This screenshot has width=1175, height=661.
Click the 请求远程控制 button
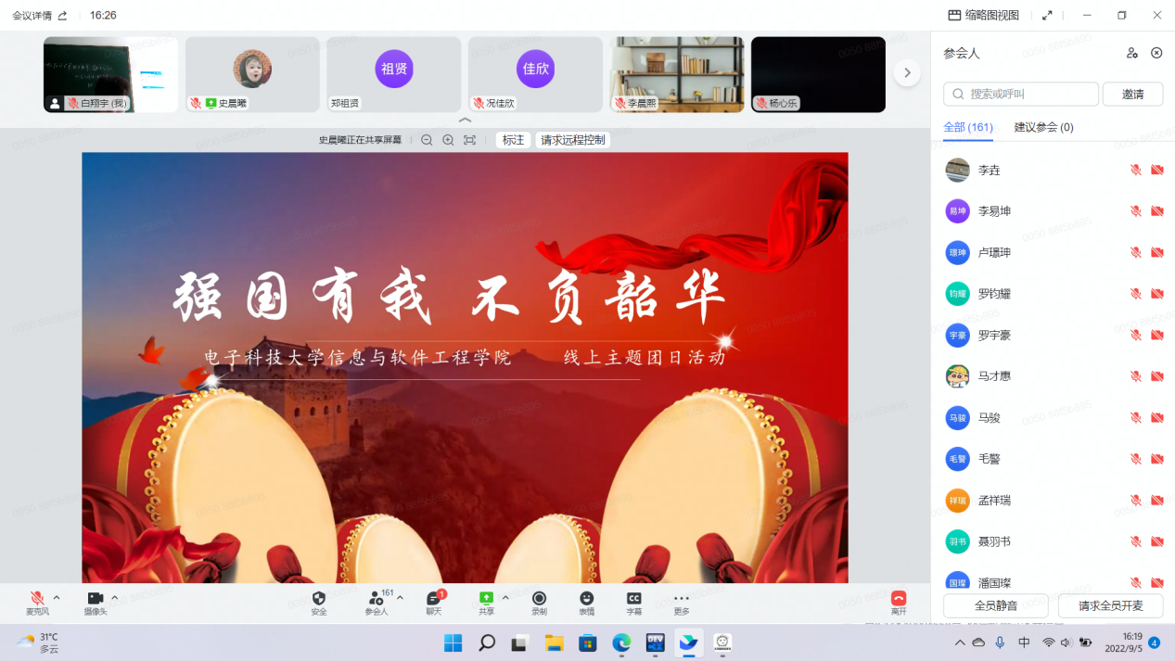[572, 140]
